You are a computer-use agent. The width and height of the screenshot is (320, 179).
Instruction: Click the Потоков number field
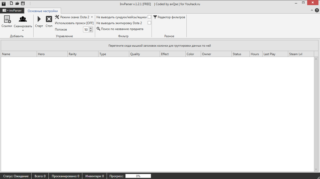tap(86, 30)
